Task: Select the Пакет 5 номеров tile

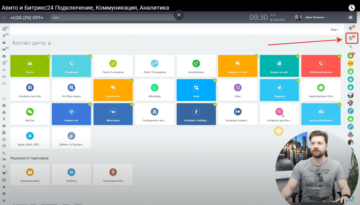Action: click(x=113, y=66)
